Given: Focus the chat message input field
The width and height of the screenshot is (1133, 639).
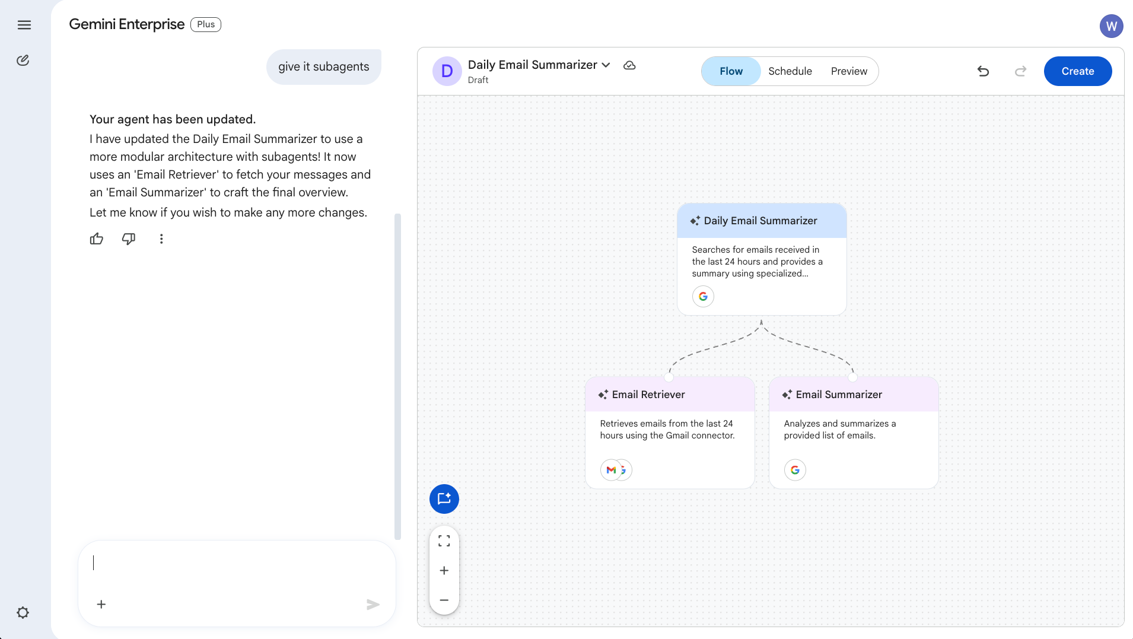Looking at the screenshot, I should pyautogui.click(x=237, y=563).
